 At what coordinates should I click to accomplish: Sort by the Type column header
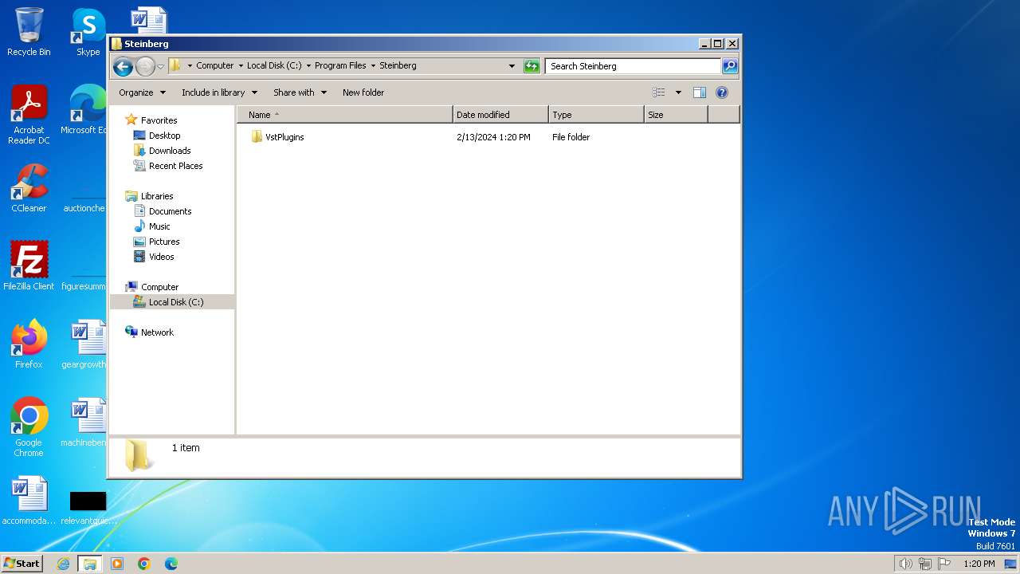tap(596, 115)
